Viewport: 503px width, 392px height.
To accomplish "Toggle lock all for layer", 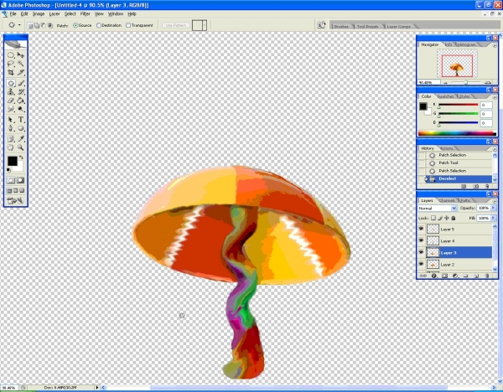I will point(454,218).
